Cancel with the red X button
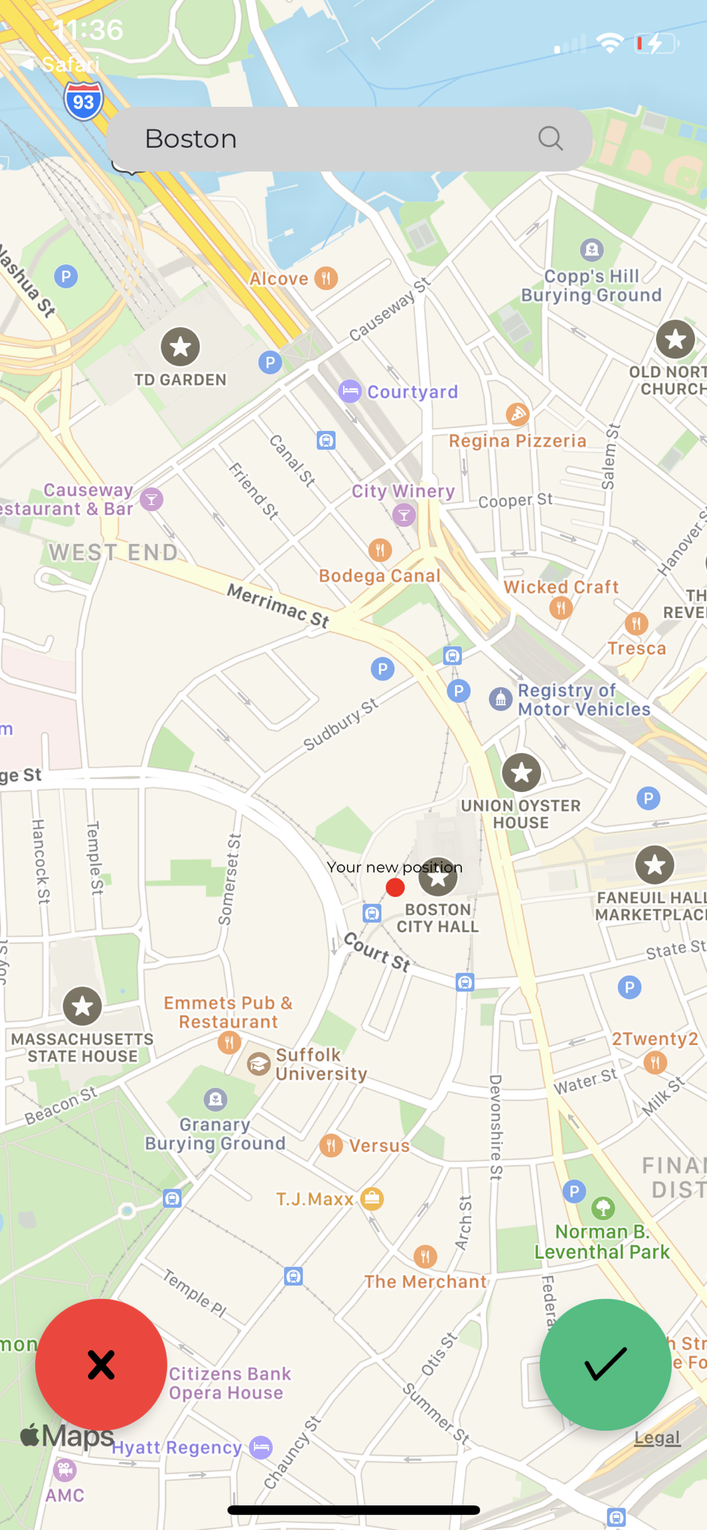Viewport: 707px width, 1530px height. [101, 1364]
